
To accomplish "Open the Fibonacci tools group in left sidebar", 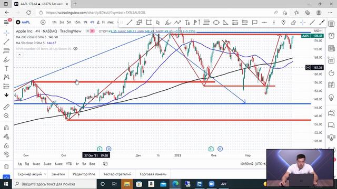I will (6, 50).
